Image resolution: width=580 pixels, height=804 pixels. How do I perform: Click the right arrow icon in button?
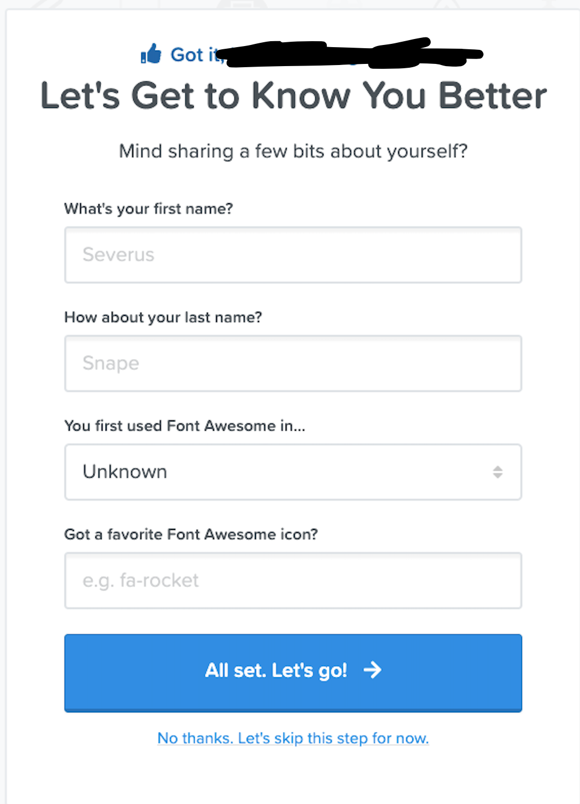click(x=372, y=670)
